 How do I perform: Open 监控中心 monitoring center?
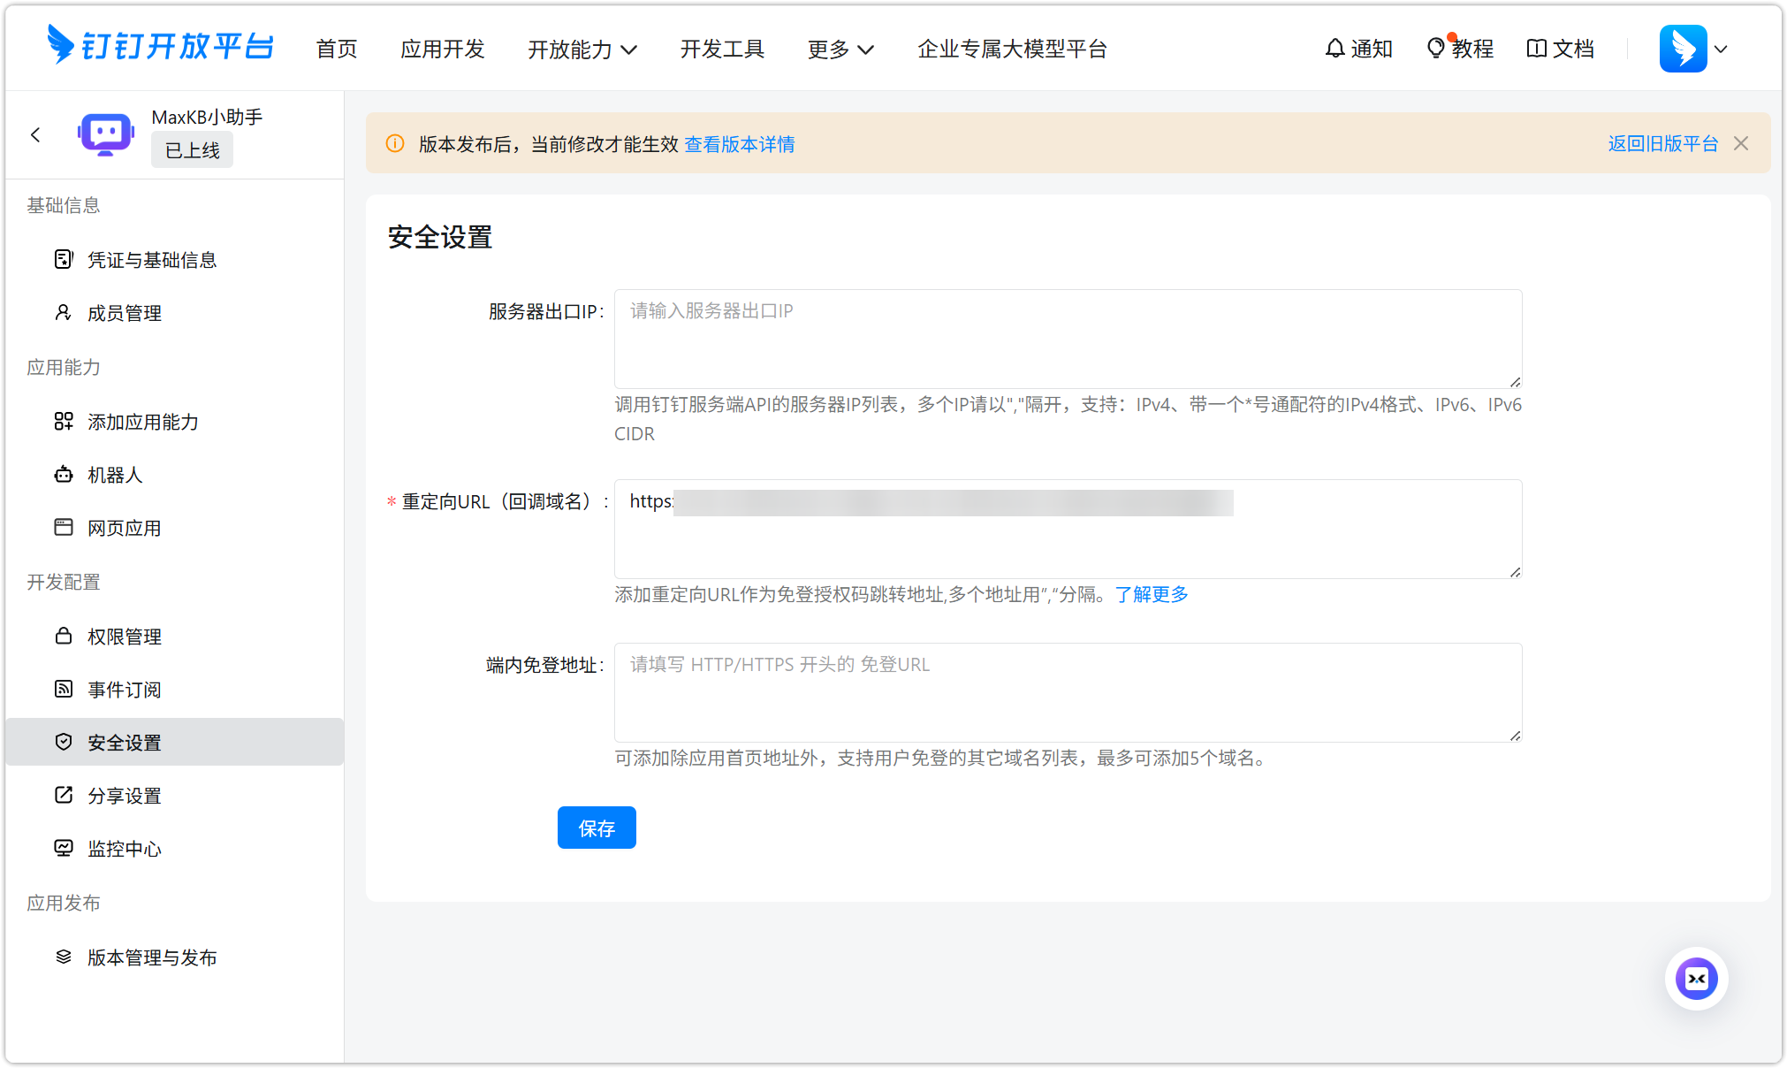(x=124, y=849)
